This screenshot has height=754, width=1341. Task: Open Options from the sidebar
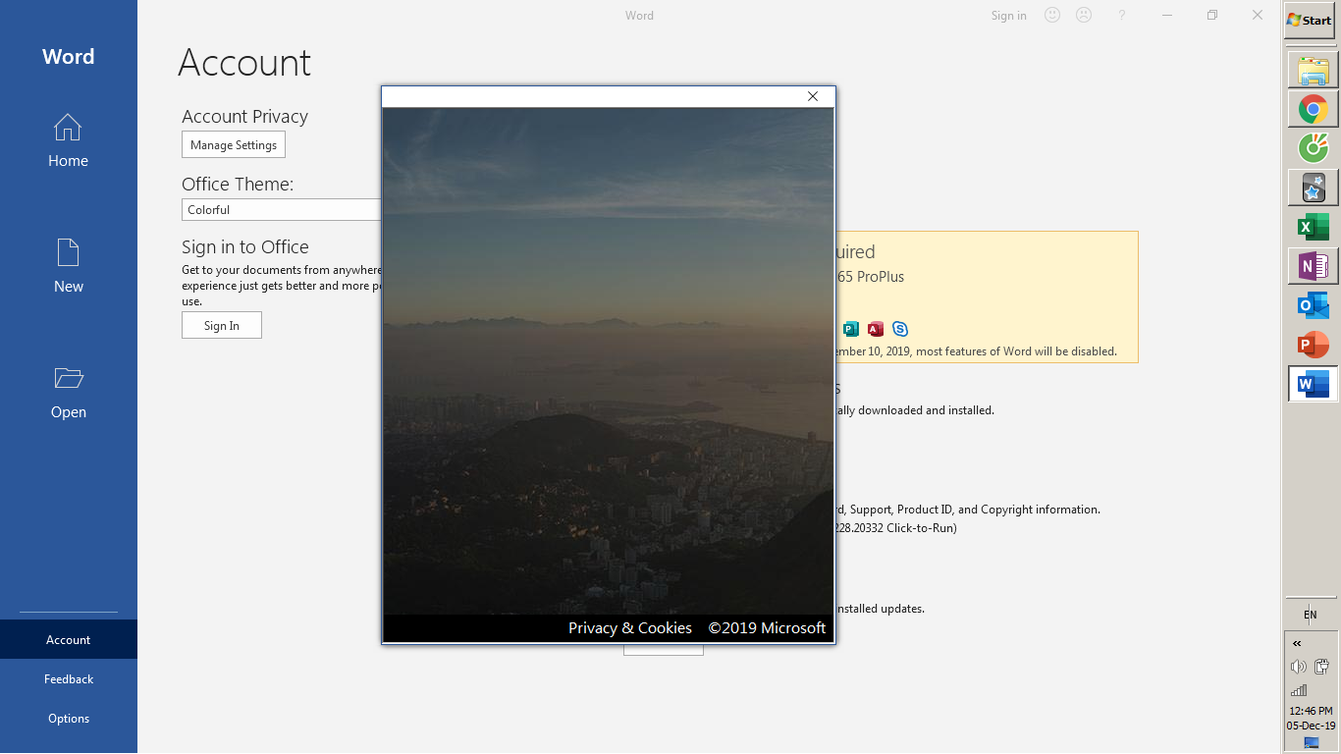click(x=69, y=719)
